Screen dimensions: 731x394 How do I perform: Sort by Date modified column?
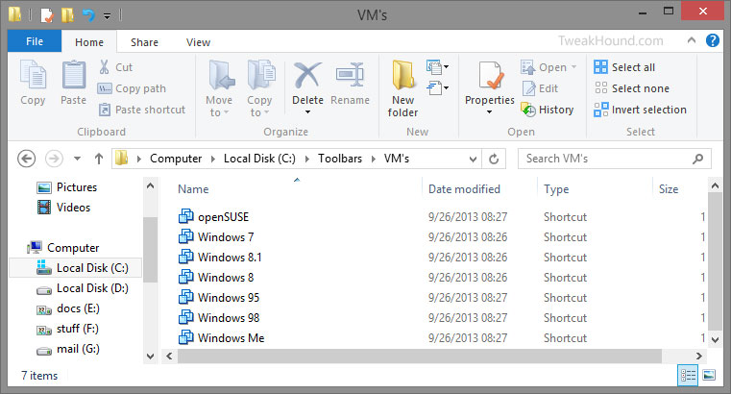pyautogui.click(x=464, y=189)
